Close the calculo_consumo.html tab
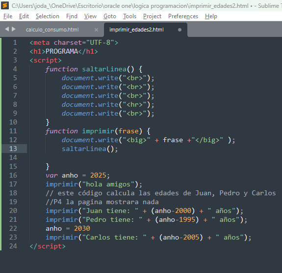 tap(97, 30)
